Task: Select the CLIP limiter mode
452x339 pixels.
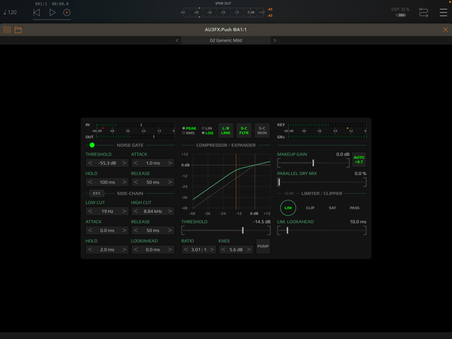Action: (x=310, y=208)
